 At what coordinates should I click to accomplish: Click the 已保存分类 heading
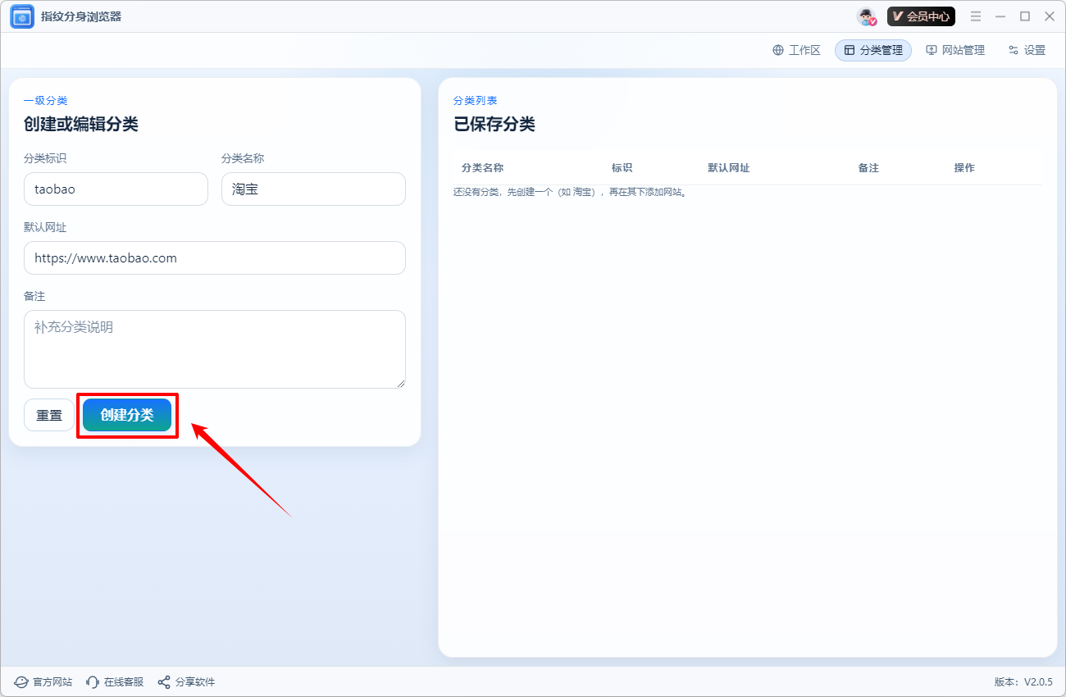[494, 125]
